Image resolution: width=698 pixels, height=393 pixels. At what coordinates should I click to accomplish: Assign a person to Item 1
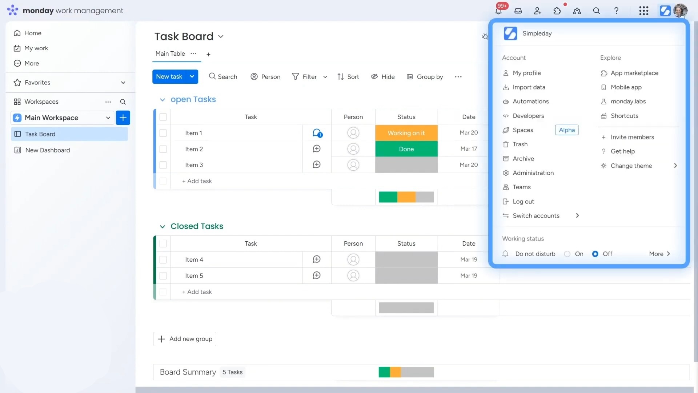click(x=353, y=133)
